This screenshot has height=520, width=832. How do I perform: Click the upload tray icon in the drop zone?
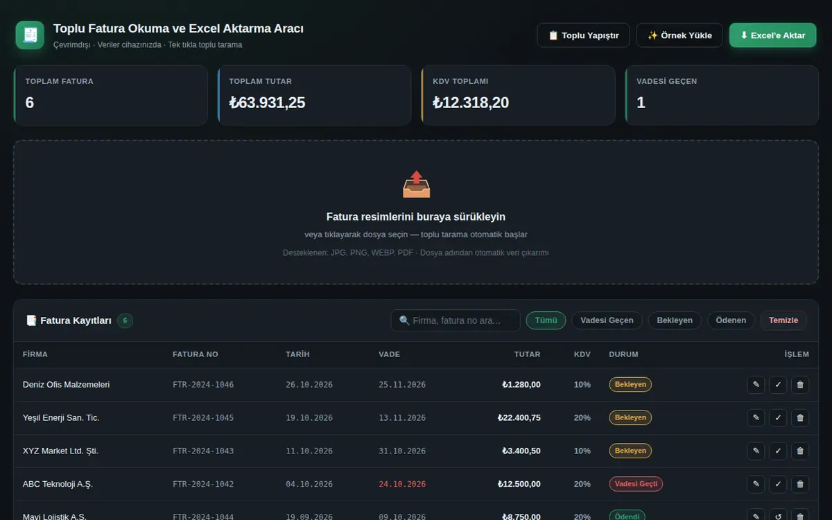coord(416,184)
